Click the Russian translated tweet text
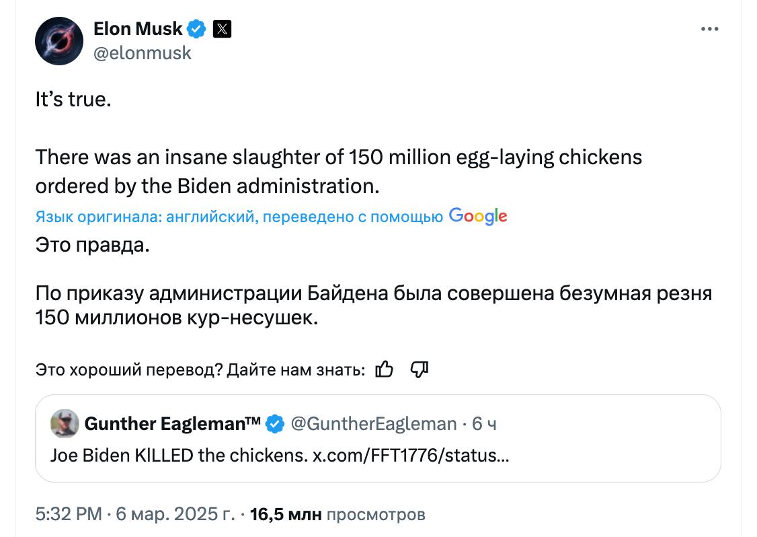The image size is (757, 537). pyautogui.click(x=373, y=306)
